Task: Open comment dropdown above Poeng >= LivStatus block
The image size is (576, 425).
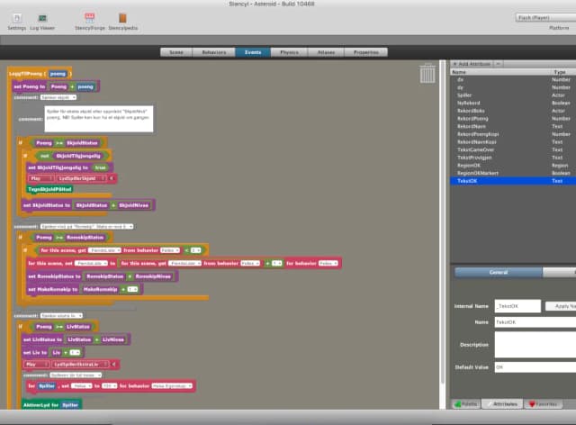Action: [x=61, y=315]
